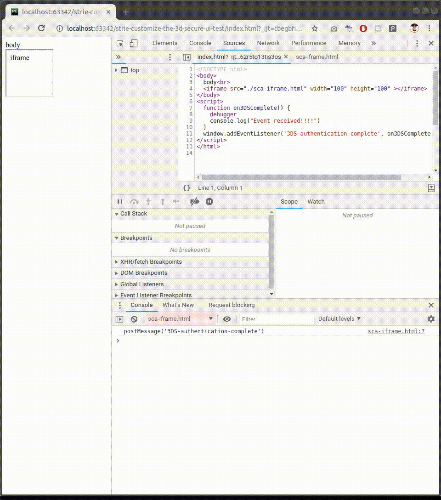441x500 pixels.
Task: Open the drawer three-dot menu
Action: [x=120, y=305]
